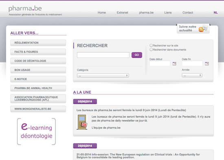Click the closed office door thumbnail

[x=82, y=122]
